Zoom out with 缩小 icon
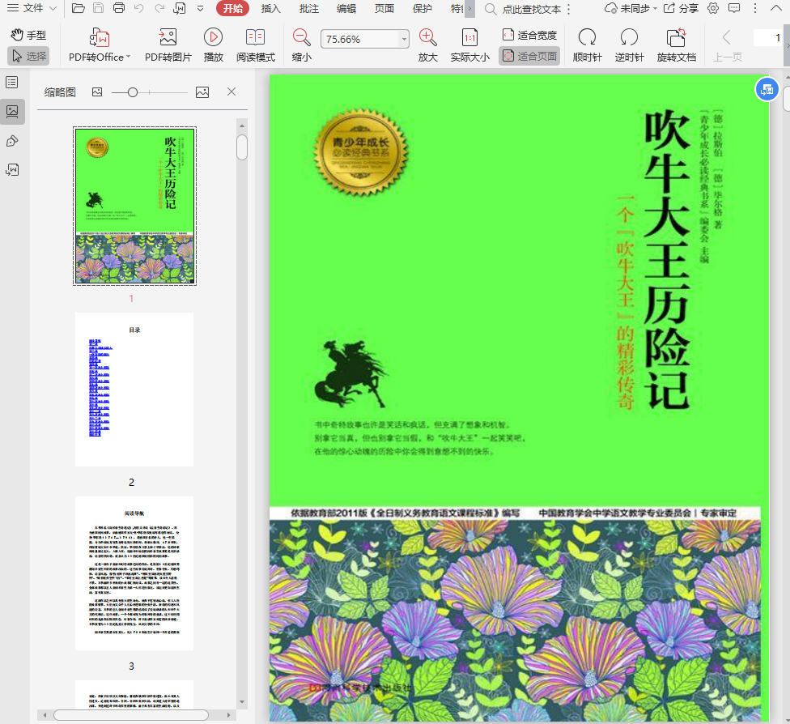 coord(301,37)
